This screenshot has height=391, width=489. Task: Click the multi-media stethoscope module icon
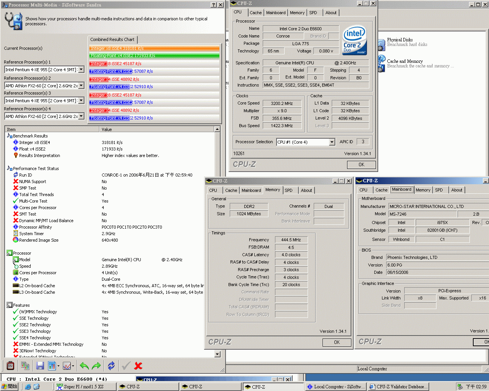click(x=14, y=21)
